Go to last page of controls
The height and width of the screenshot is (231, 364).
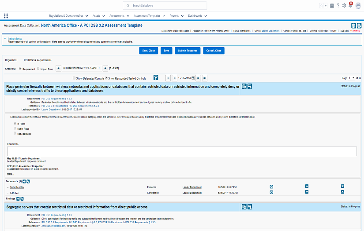pos(205,78)
